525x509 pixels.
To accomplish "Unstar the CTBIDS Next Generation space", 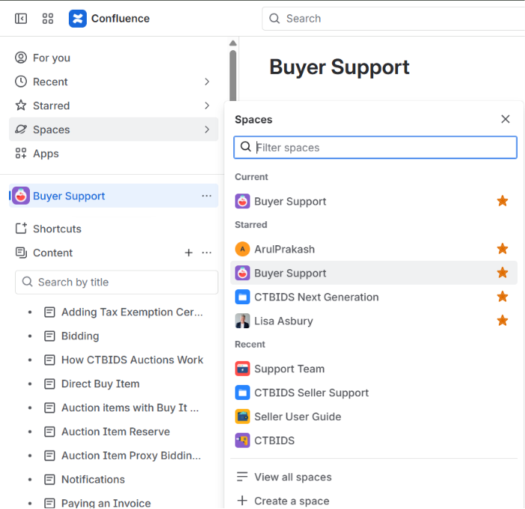I will pos(503,297).
